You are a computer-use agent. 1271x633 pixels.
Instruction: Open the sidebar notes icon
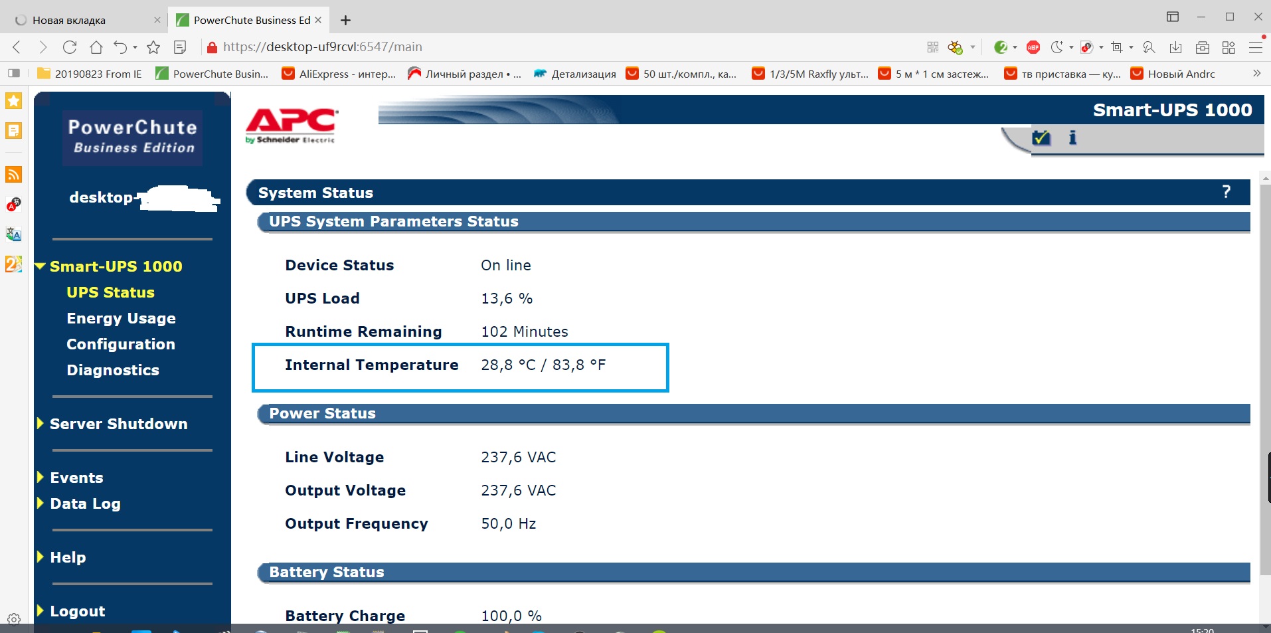(14, 130)
